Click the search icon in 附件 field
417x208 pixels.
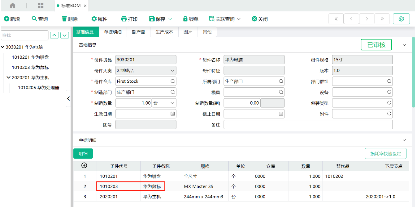[x=389, y=114]
